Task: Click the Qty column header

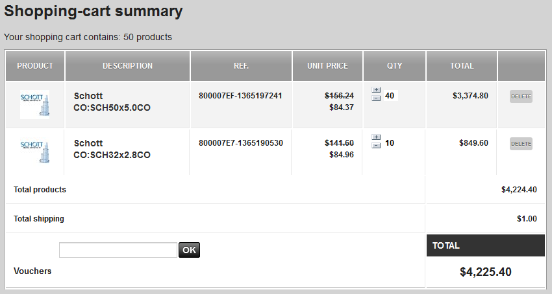Action: point(394,66)
